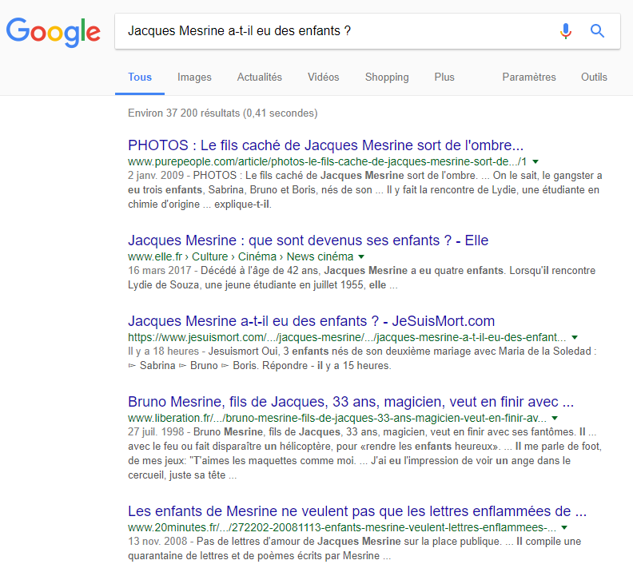The height and width of the screenshot is (580, 633).
Task: Open the Actualités tab
Action: 259,77
